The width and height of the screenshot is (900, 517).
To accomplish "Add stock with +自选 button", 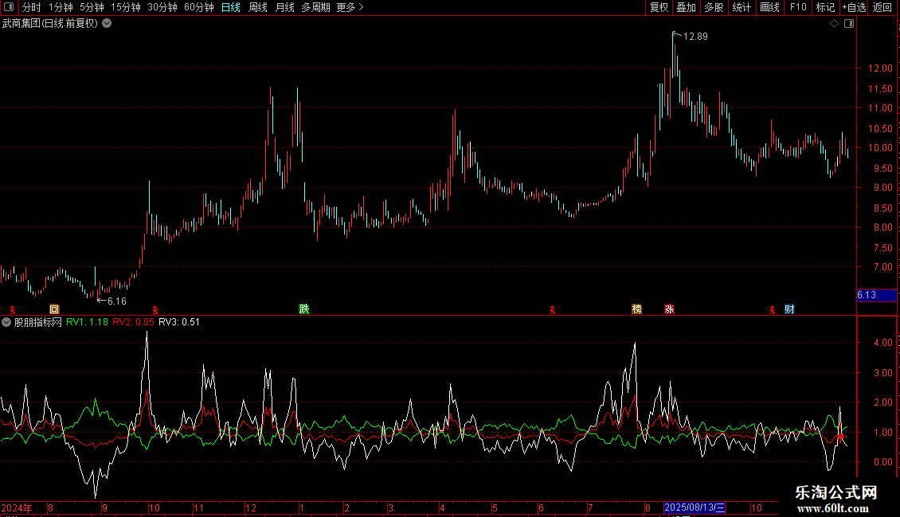I will [x=854, y=7].
